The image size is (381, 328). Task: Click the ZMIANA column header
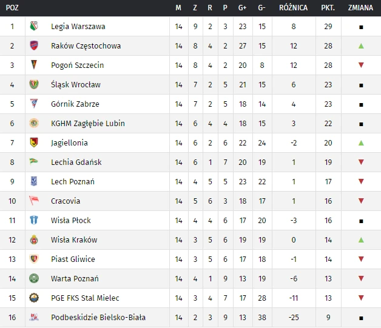361,8
